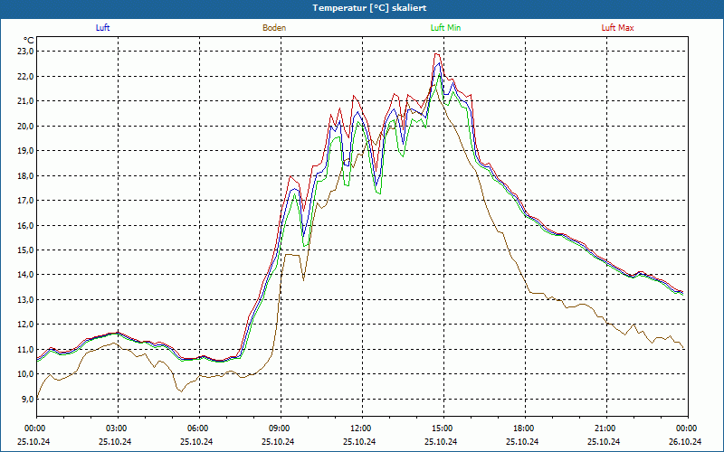Click the '16,0' y-axis value

26,225
